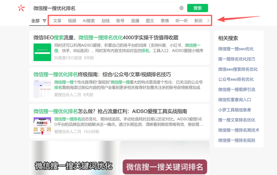Open the filter icon next to 全部
This screenshot has height=175, width=277.
pyautogui.click(x=45, y=21)
